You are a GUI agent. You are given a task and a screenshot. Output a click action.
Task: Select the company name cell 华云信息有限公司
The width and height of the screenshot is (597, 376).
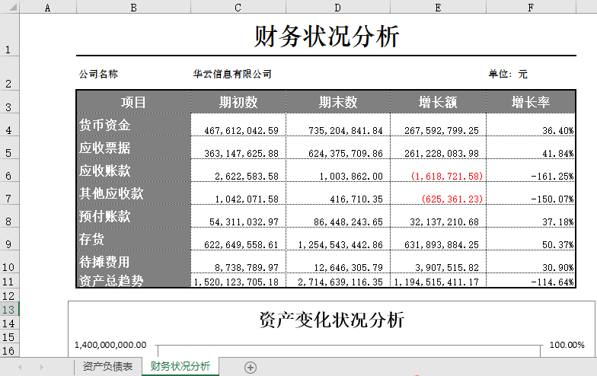point(232,75)
